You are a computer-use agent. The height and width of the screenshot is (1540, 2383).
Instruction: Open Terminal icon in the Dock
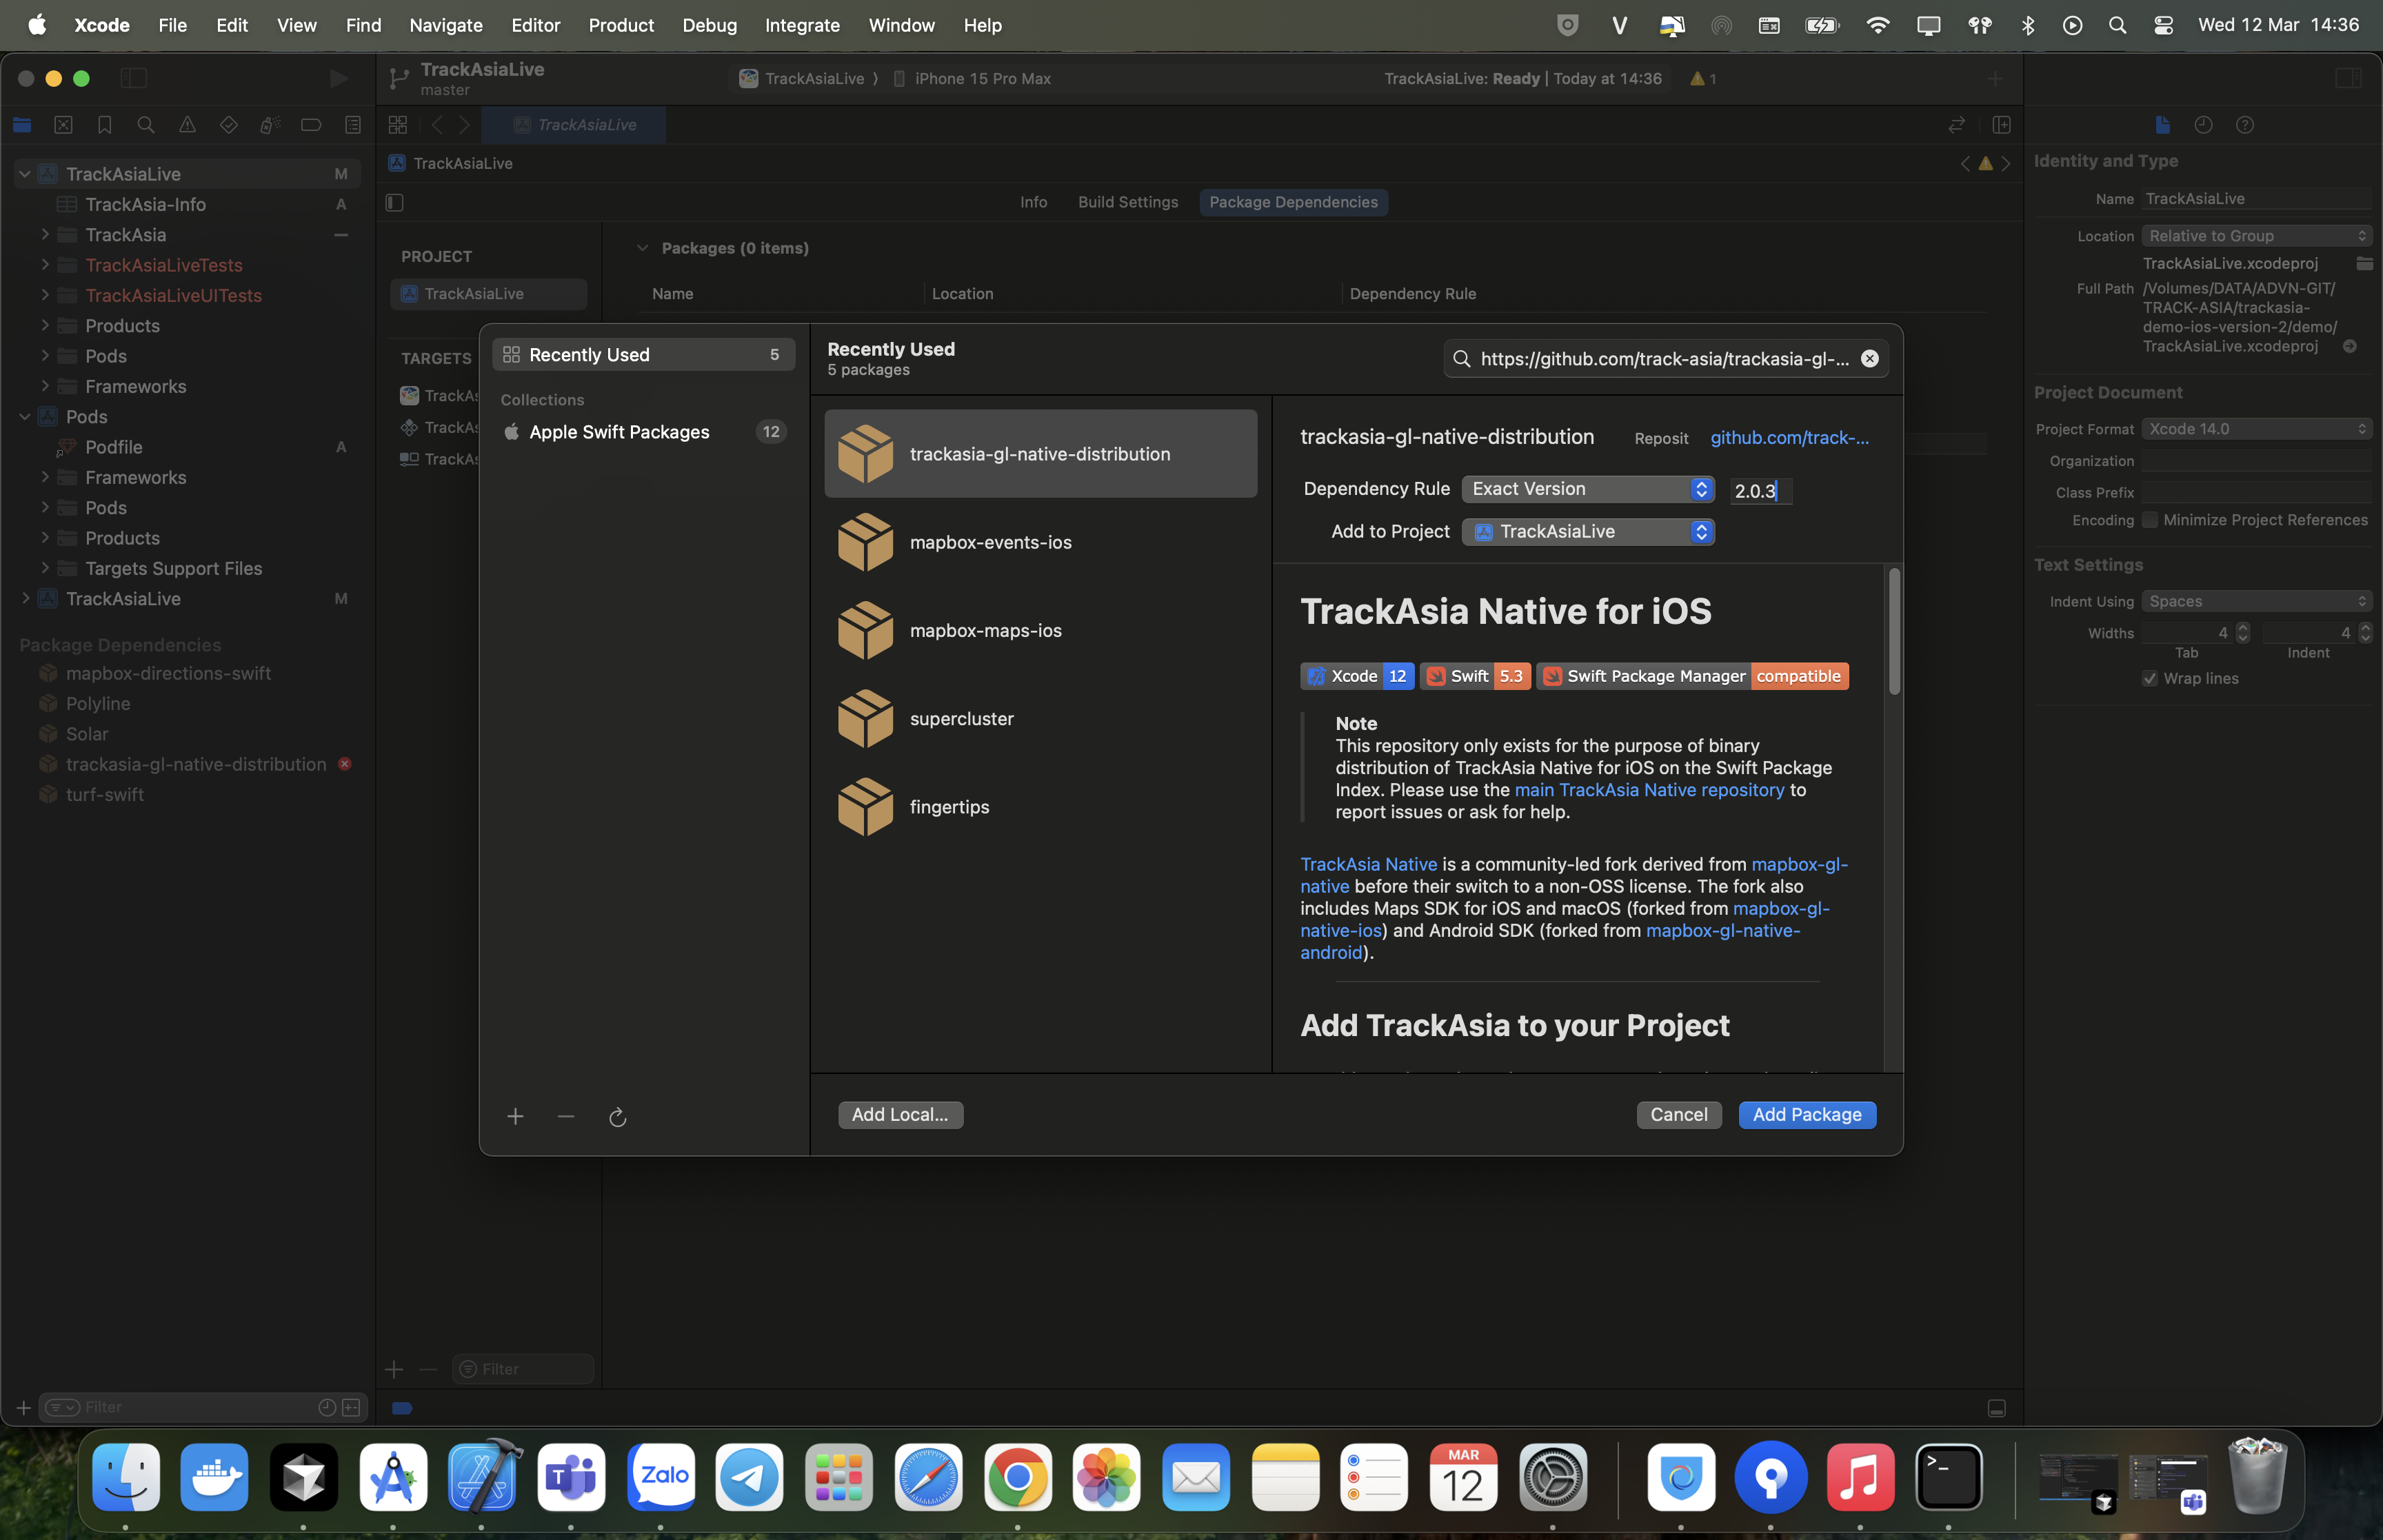click(1948, 1476)
